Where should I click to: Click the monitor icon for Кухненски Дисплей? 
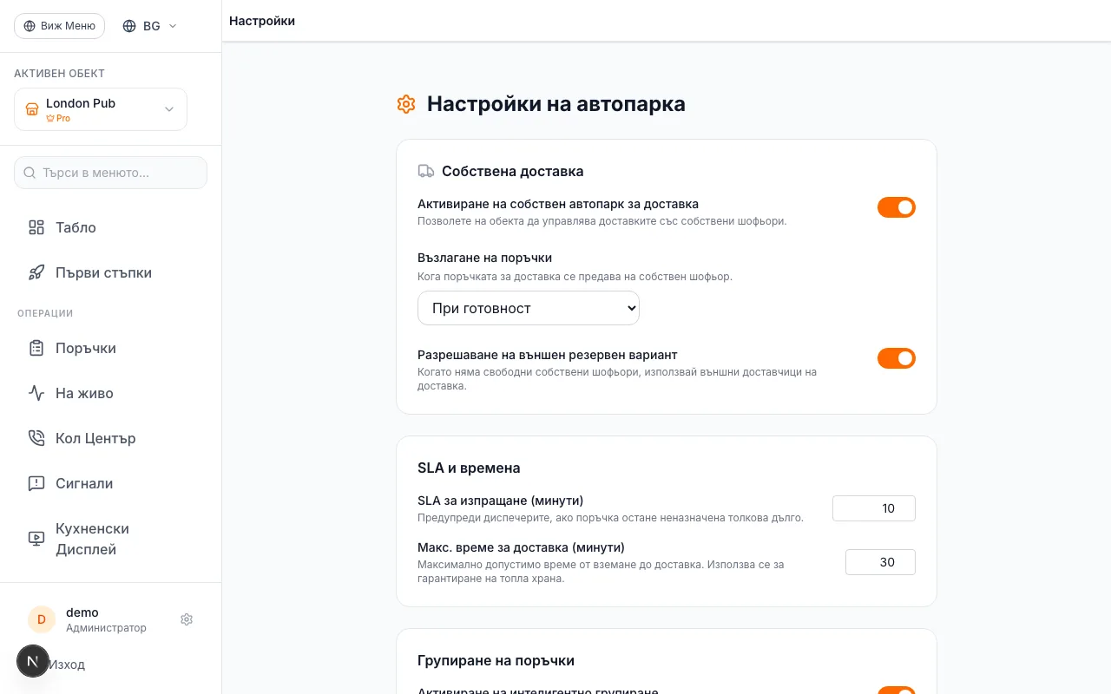click(x=36, y=539)
